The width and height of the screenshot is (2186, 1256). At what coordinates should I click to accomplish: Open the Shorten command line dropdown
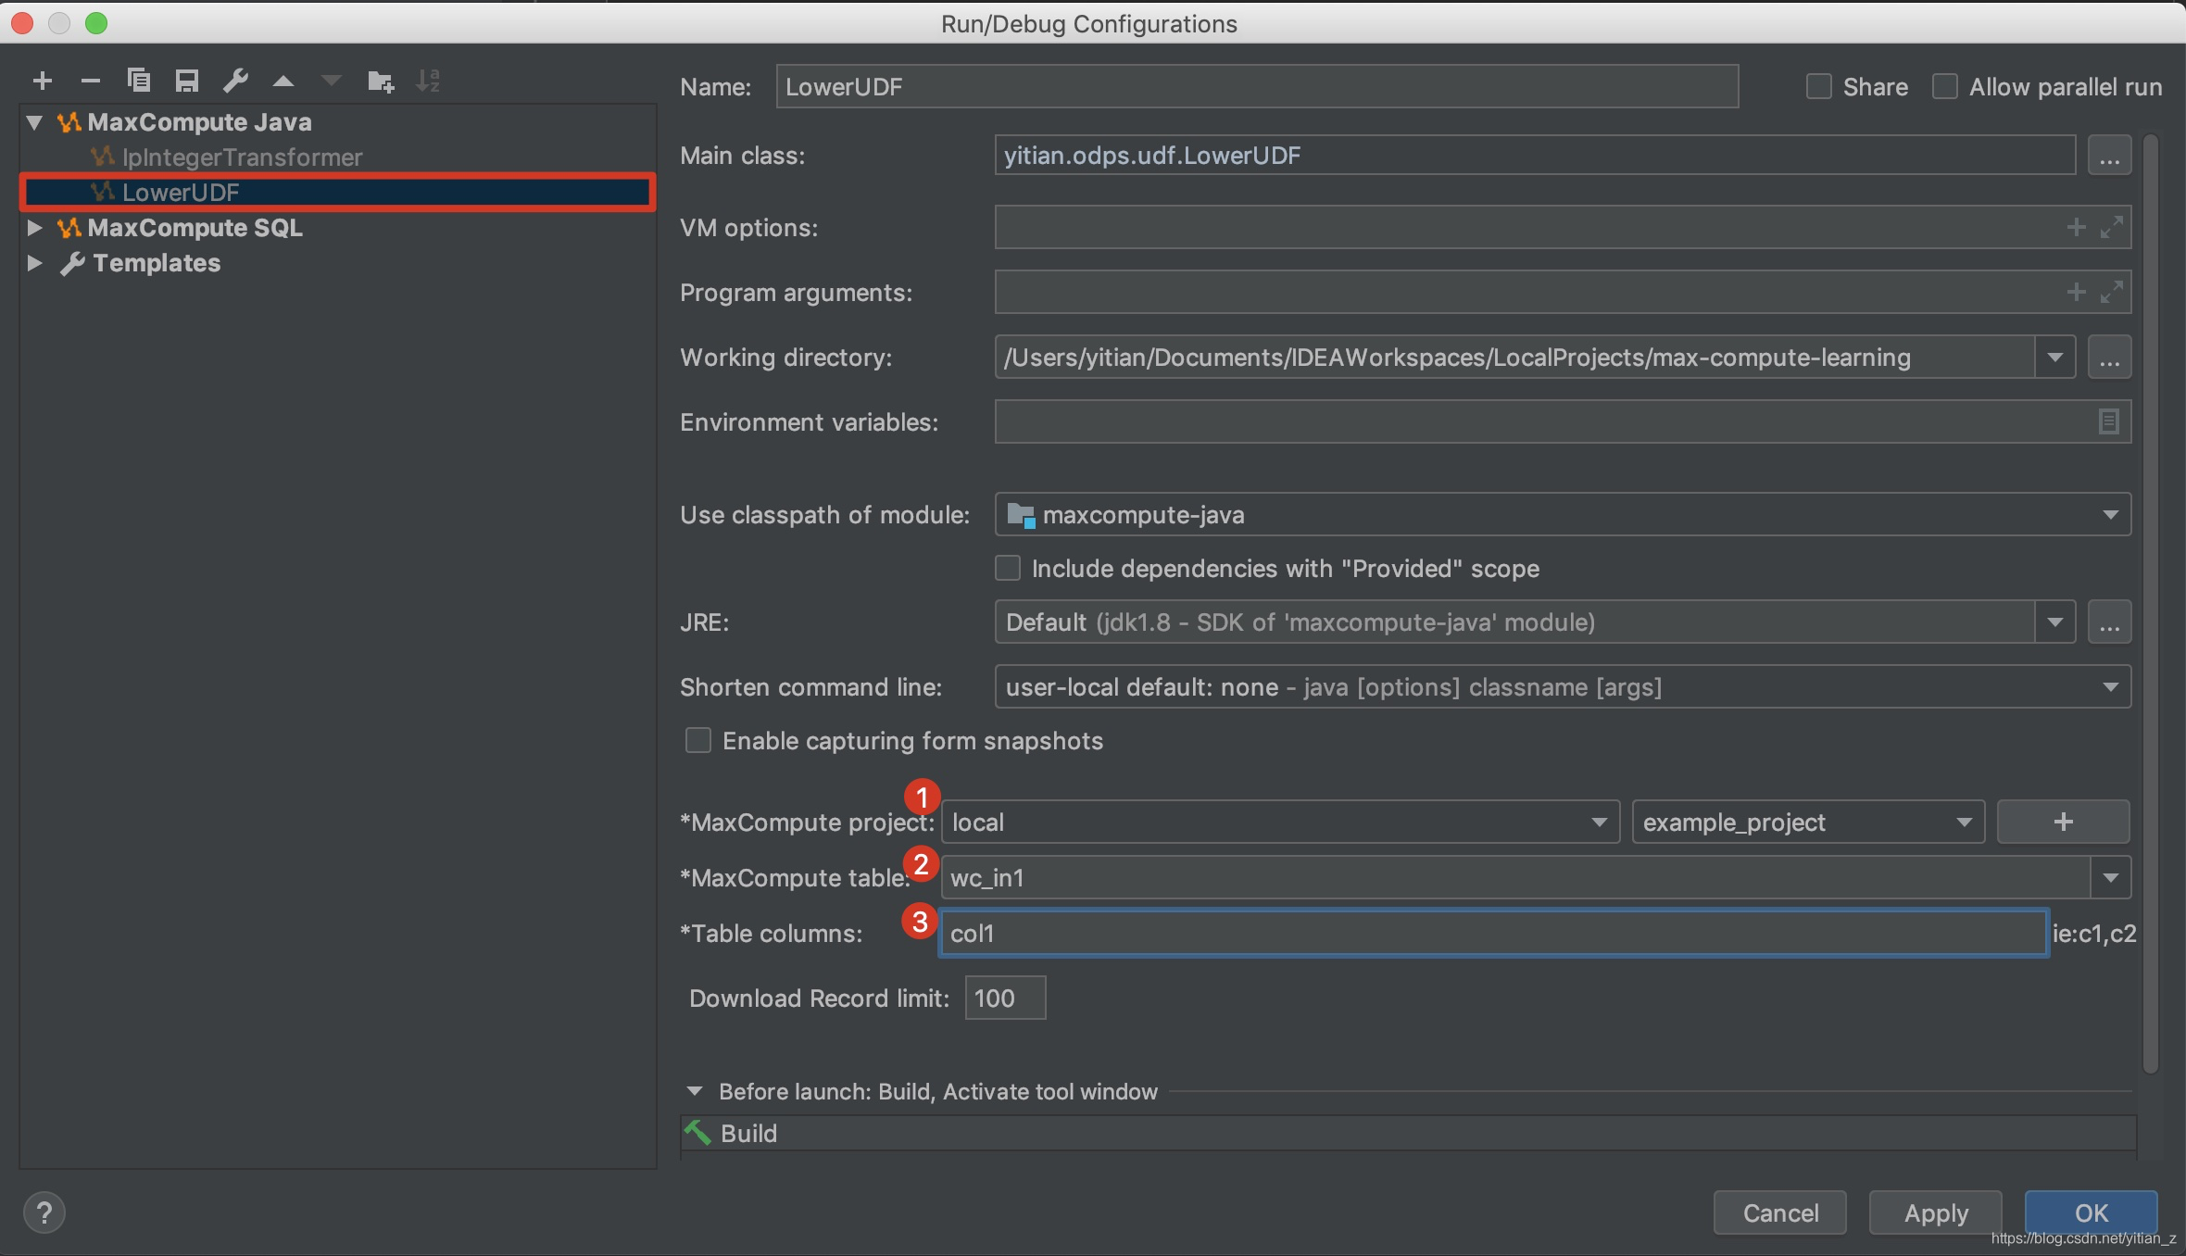2111,687
